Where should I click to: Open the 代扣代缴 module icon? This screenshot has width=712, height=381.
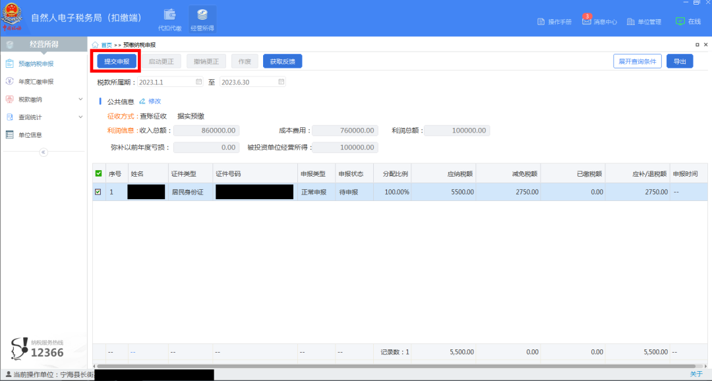pyautogui.click(x=169, y=15)
